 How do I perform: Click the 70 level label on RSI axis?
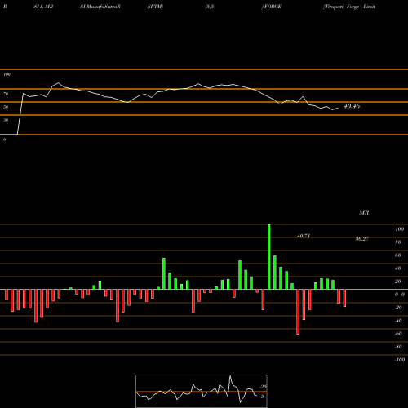point(6,94)
